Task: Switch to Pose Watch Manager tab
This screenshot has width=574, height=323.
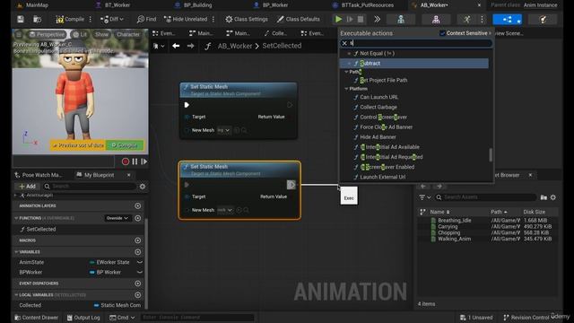Action: 38,175
